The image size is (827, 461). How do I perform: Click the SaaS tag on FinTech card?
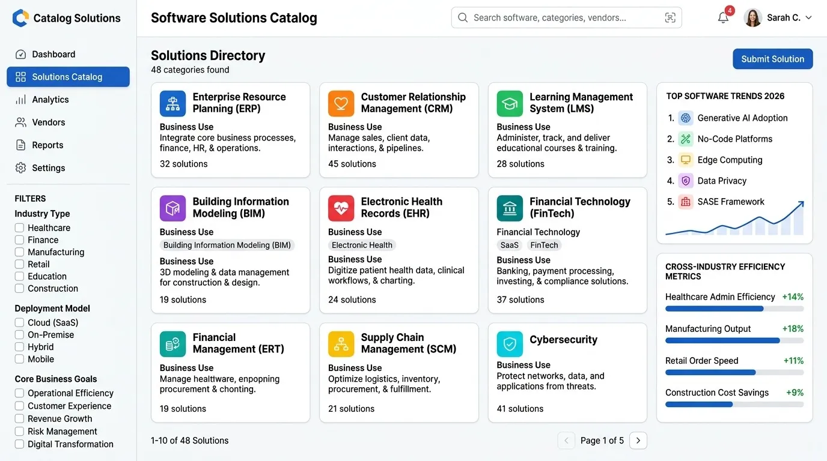510,245
